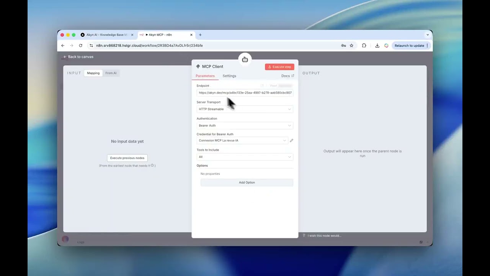Open the password manager key icon
Screen dimensions: 490x276
point(343,46)
